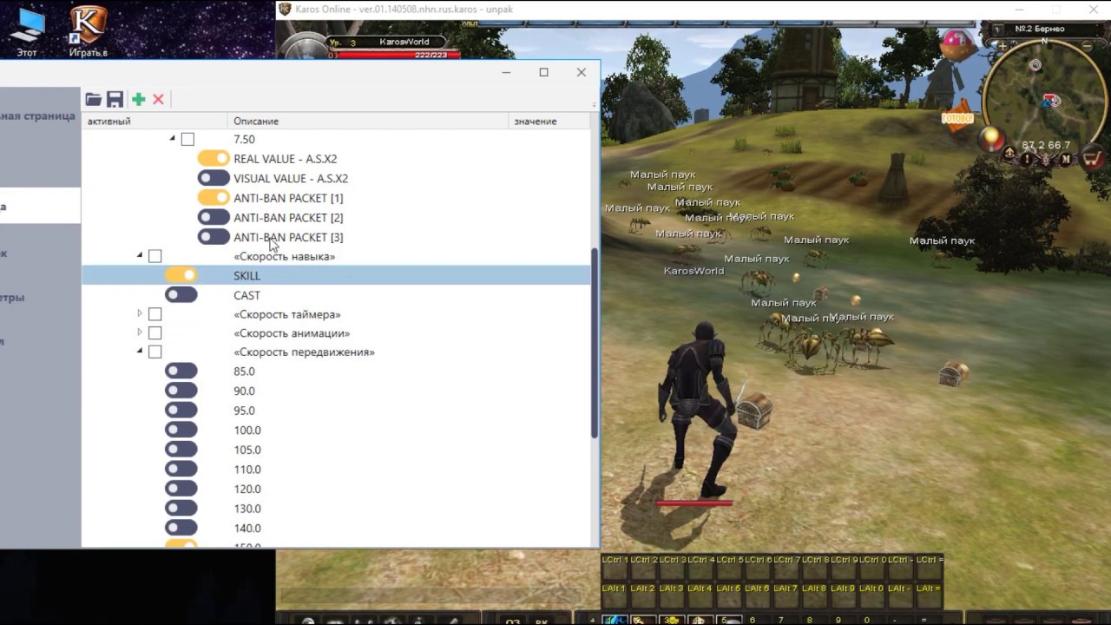
Task: Expand the «Скорость таймера» group
Action: coord(139,314)
